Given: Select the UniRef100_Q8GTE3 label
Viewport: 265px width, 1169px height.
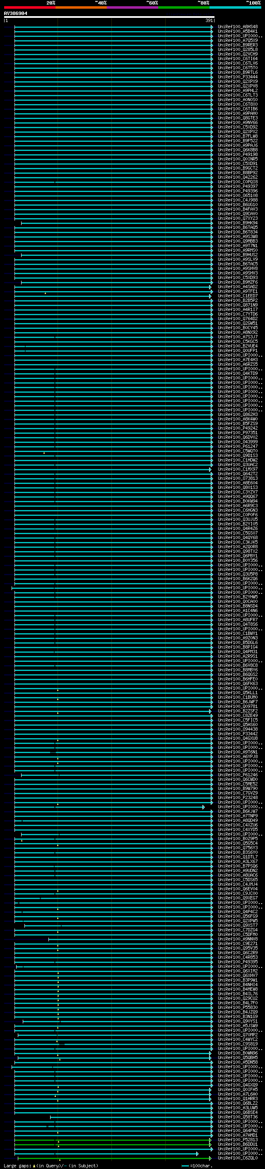Looking at the screenshot, I should pos(238,118).
